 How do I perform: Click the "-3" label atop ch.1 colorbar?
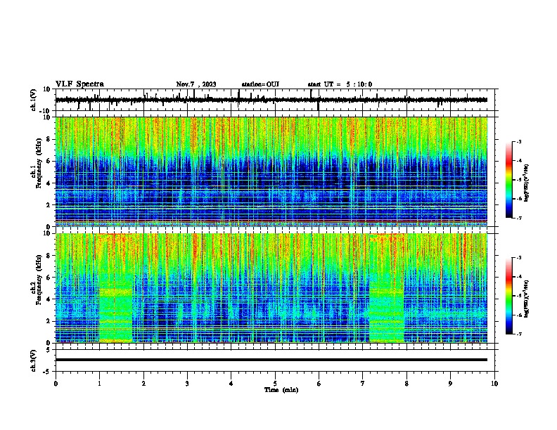tap(518, 141)
